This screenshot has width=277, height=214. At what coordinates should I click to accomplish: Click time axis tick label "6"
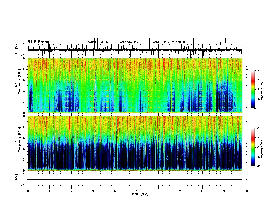(159, 191)
